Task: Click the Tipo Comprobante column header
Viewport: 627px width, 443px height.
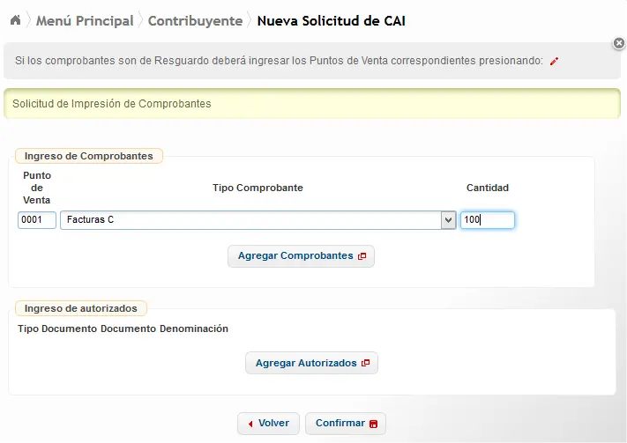Action: [x=258, y=188]
